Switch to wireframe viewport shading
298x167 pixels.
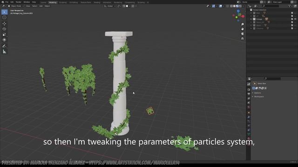pyautogui.click(x=231, y=6)
